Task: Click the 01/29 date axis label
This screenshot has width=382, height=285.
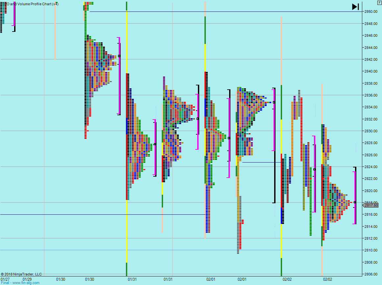Action: tap(27, 279)
